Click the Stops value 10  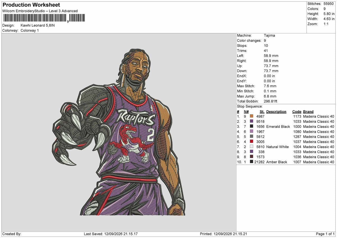click(266, 45)
